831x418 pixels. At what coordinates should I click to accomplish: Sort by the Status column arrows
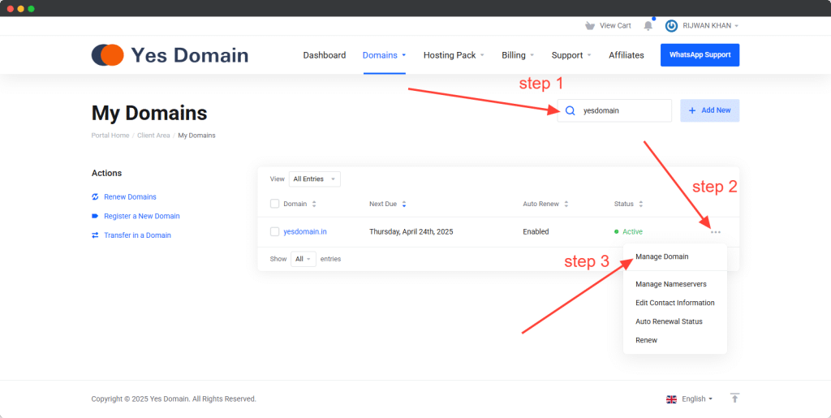tap(641, 204)
